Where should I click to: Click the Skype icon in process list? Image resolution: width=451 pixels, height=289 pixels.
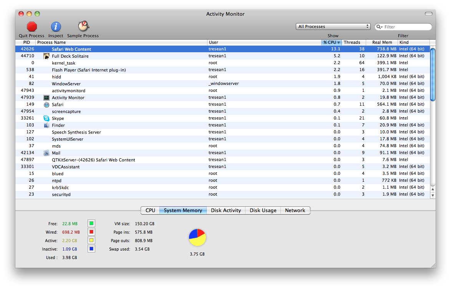coord(46,118)
